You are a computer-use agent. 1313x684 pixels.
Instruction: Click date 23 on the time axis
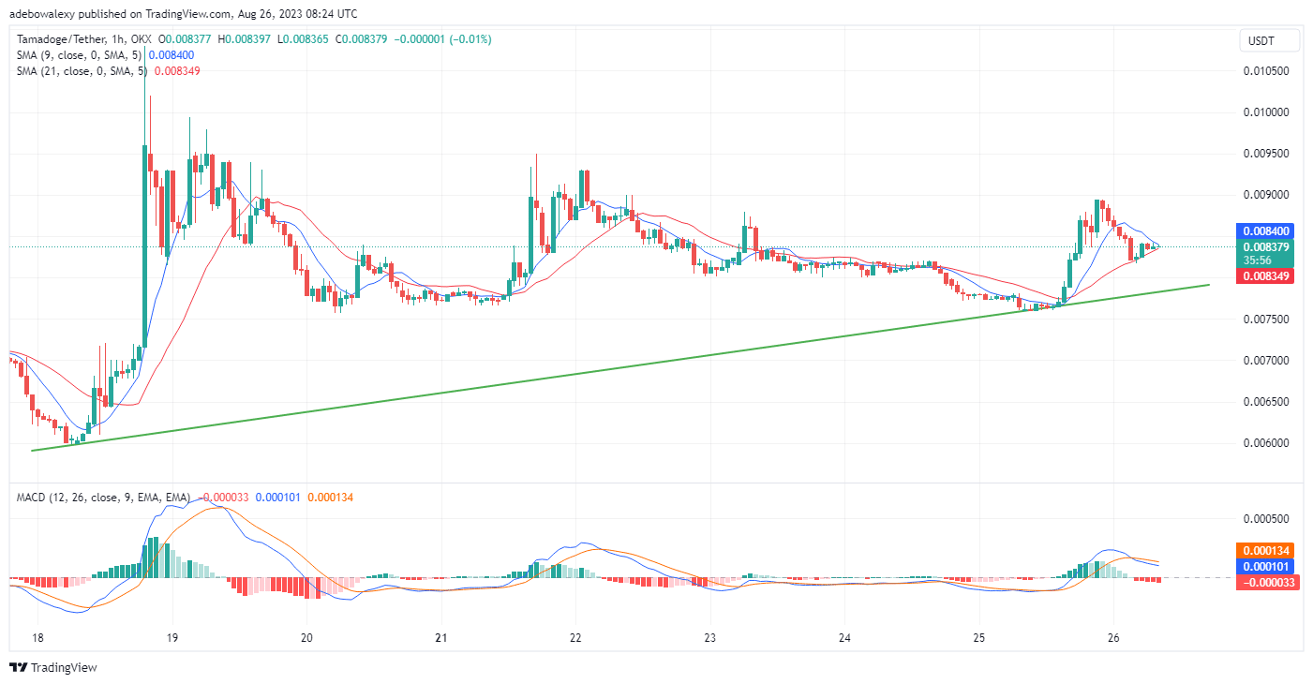point(709,637)
